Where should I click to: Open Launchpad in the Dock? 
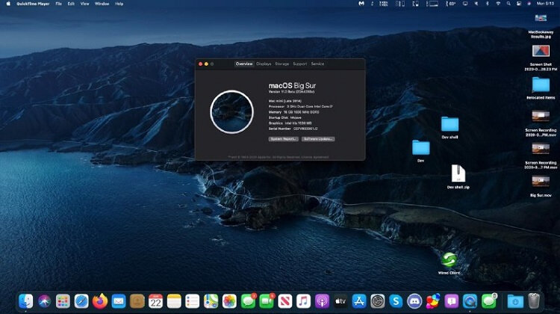coord(63,301)
